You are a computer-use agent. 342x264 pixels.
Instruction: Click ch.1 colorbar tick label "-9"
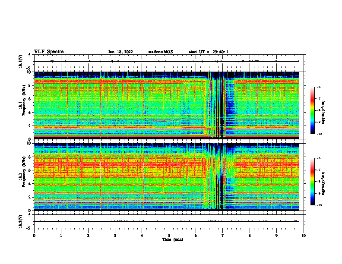(319, 122)
